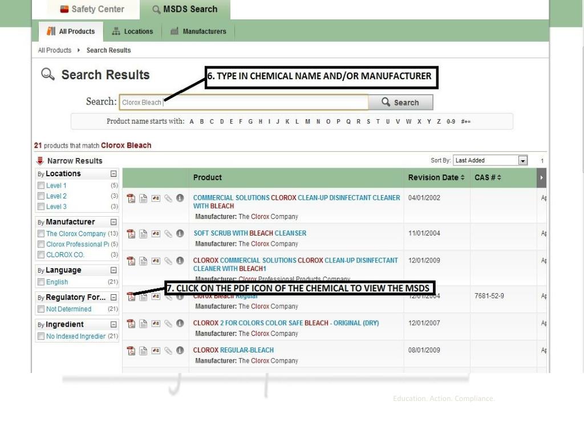Image resolution: width=584 pixels, height=438 pixels.
Task: Open Soft Scrub With Bleach Cleanser product link
Action: point(250,233)
